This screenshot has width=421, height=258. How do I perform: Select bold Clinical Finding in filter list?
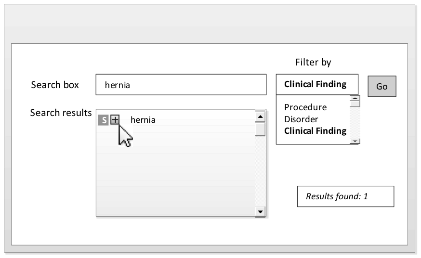point(315,131)
